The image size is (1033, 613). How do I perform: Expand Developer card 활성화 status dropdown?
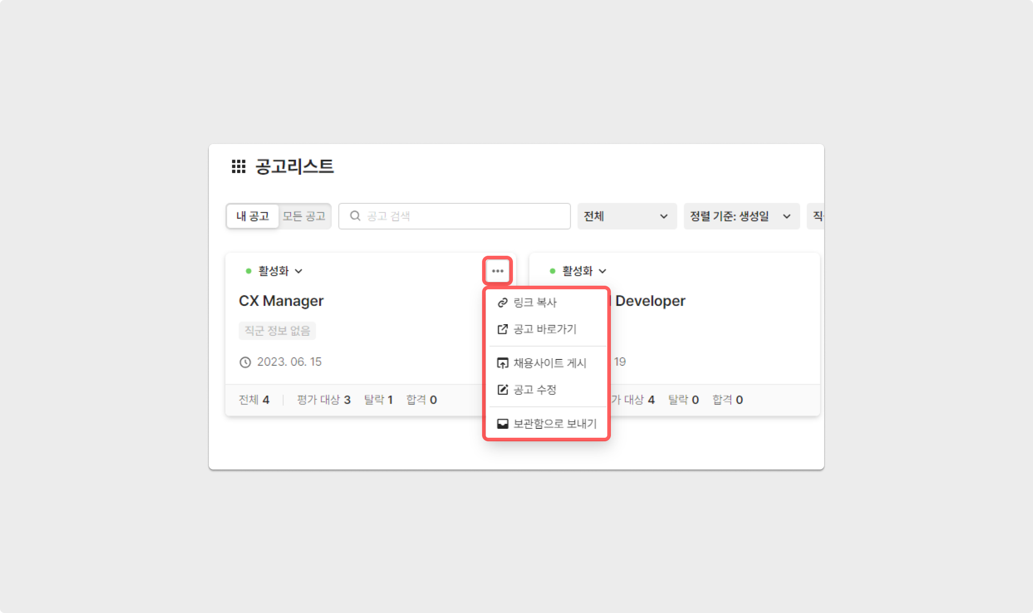pos(578,271)
